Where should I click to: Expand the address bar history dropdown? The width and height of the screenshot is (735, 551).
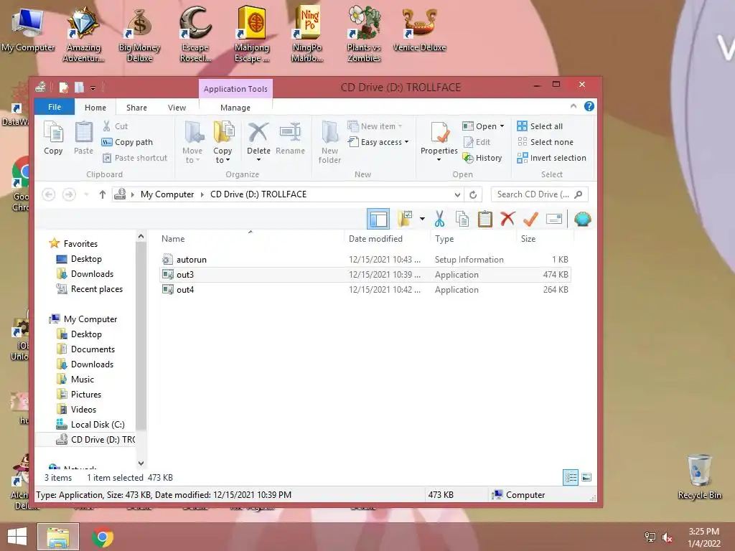click(x=457, y=194)
